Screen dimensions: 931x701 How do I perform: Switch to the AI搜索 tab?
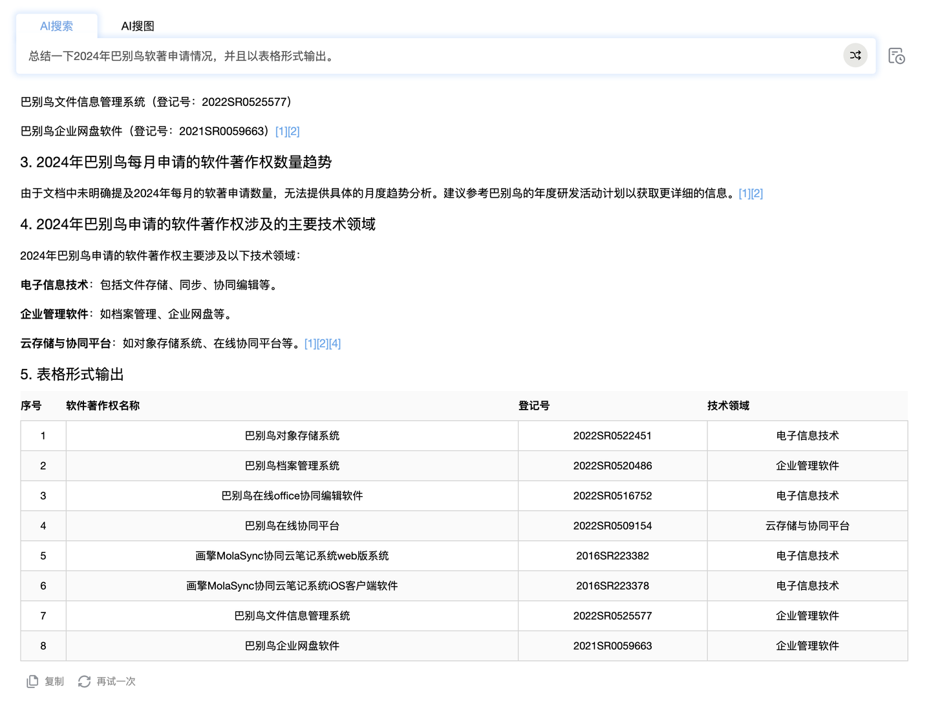pyautogui.click(x=57, y=26)
